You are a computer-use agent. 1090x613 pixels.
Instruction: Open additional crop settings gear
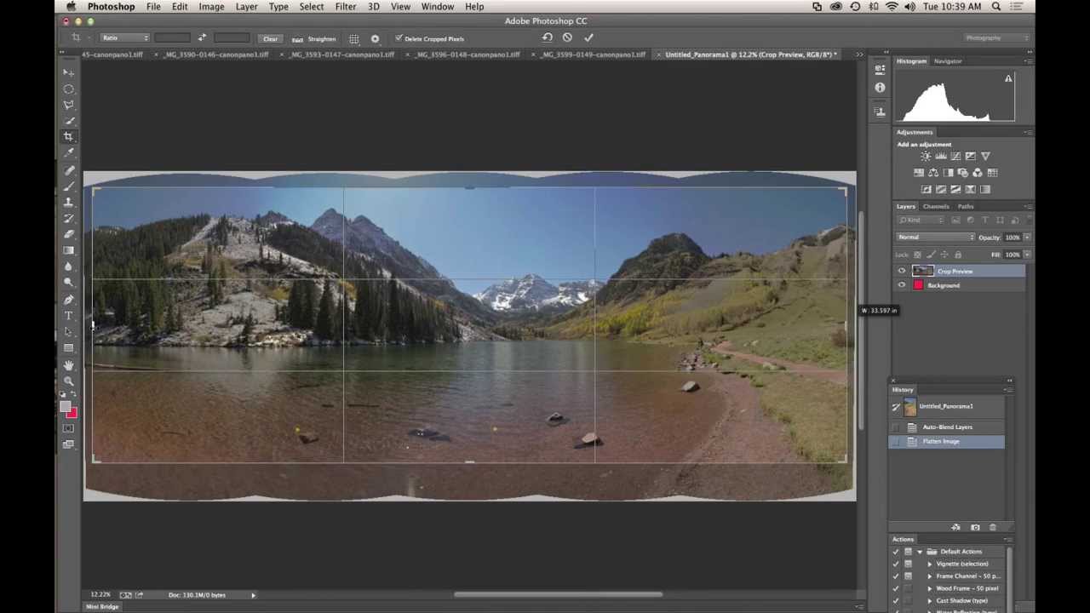[x=375, y=38]
